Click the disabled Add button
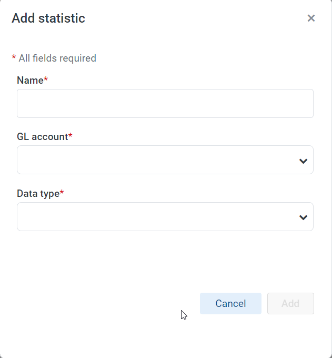Image resolution: width=332 pixels, height=358 pixels. [290, 303]
